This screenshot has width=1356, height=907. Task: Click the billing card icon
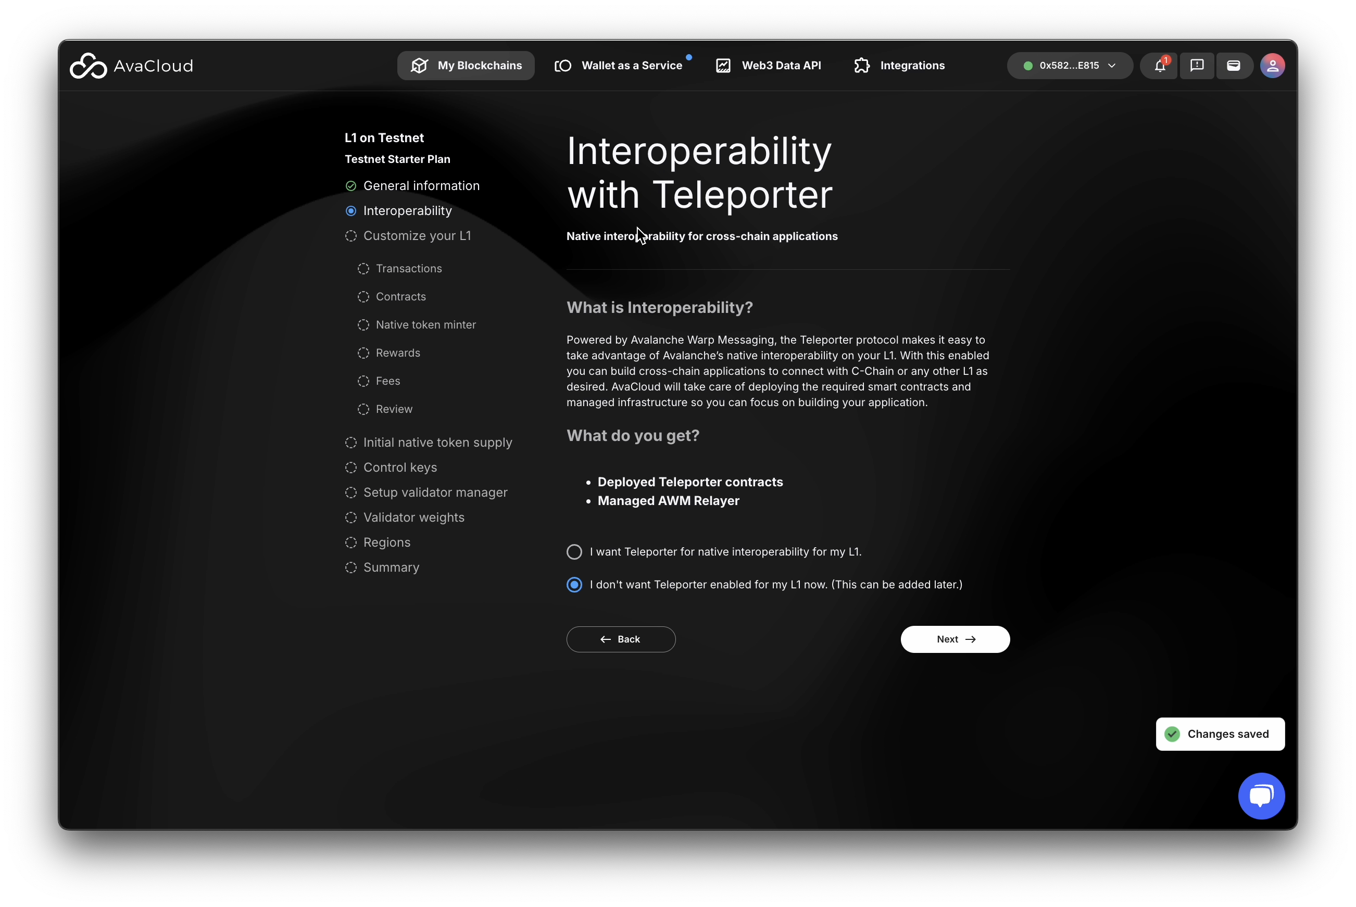[1233, 66]
